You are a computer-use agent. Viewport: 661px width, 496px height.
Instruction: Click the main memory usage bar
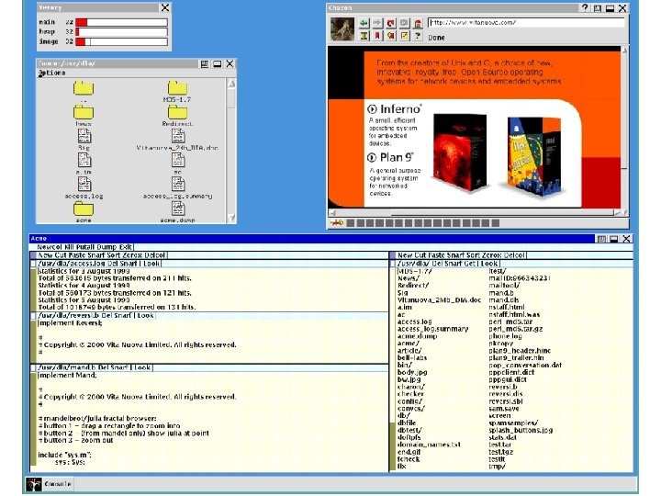121,22
